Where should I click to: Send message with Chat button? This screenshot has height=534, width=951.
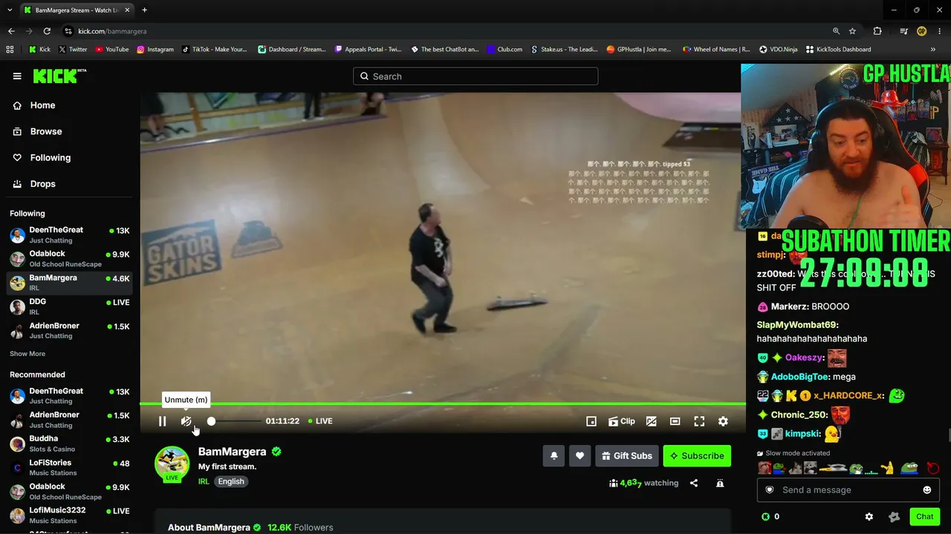tap(925, 517)
